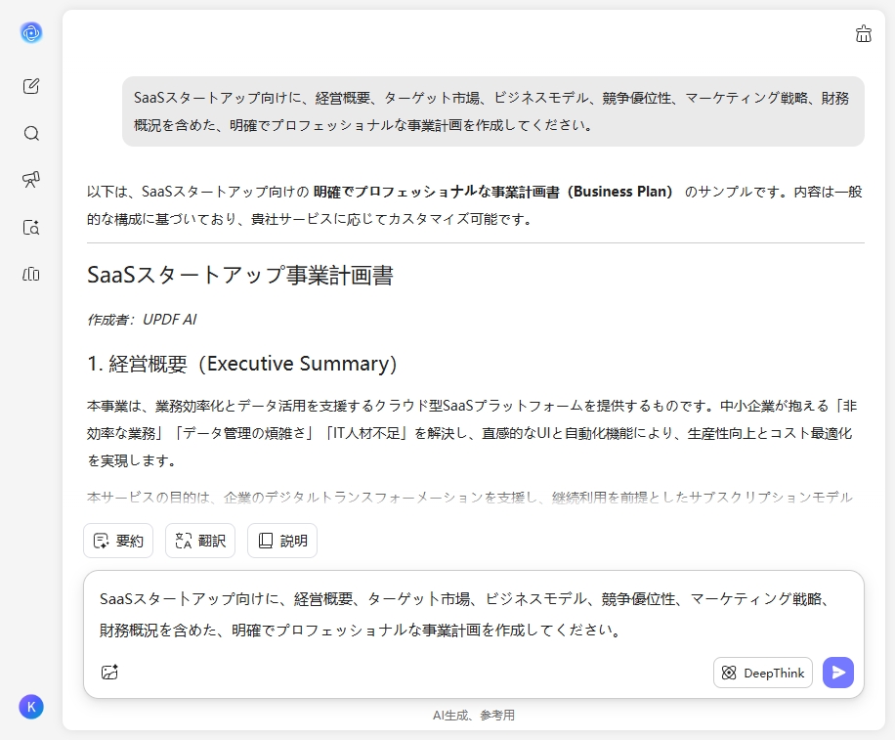Open the user account avatar K
This screenshot has width=895, height=740.
pyautogui.click(x=31, y=707)
